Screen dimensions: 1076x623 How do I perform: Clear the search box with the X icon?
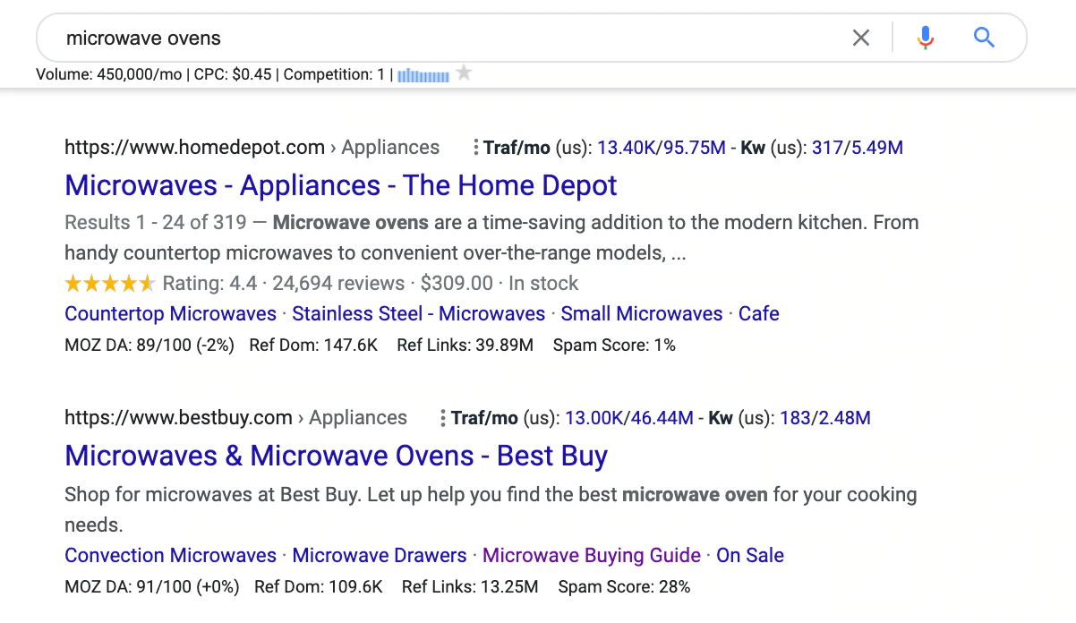(x=860, y=38)
